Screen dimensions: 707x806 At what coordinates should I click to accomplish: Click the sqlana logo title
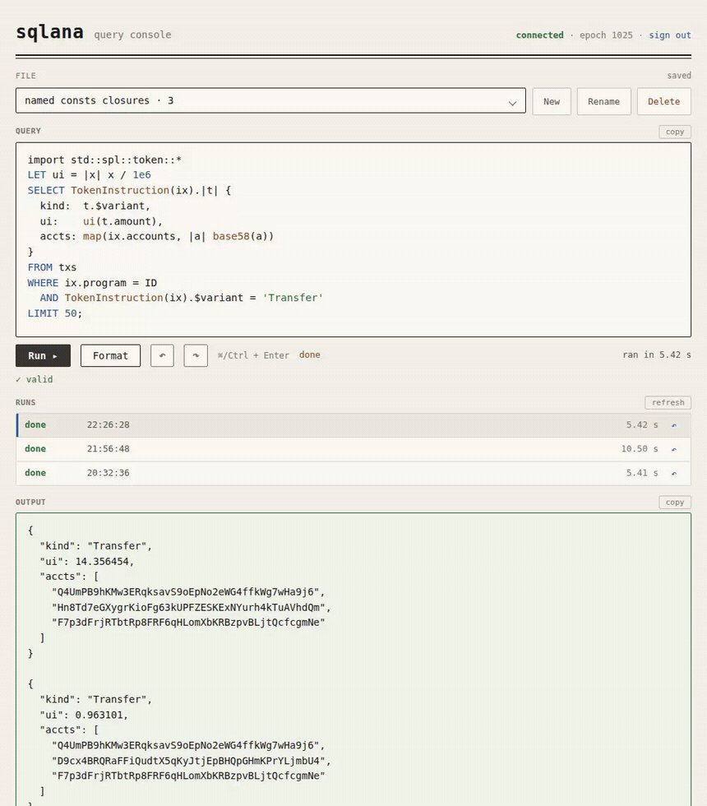tap(49, 32)
